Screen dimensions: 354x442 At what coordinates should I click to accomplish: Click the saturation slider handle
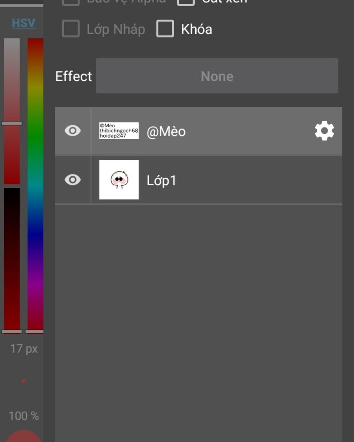click(12, 123)
